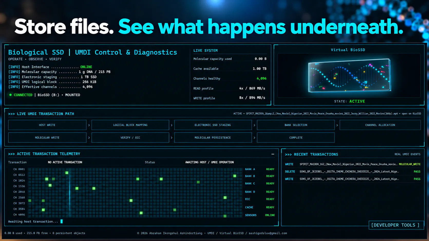The image size is (429, 241).
Task: Click the AWAITING HOST / UMDI OPERATION status
Action: point(209,162)
